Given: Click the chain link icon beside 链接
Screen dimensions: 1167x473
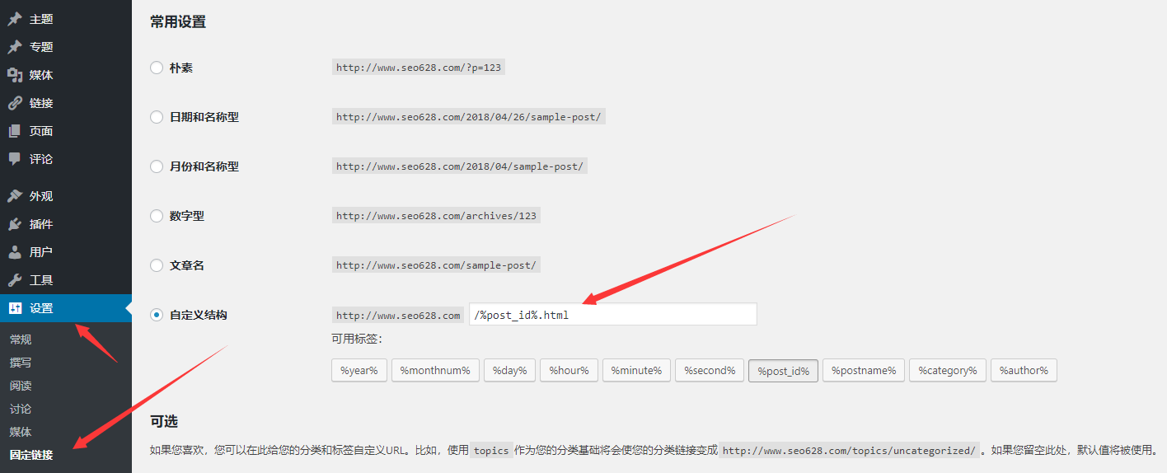Looking at the screenshot, I should pyautogui.click(x=15, y=103).
